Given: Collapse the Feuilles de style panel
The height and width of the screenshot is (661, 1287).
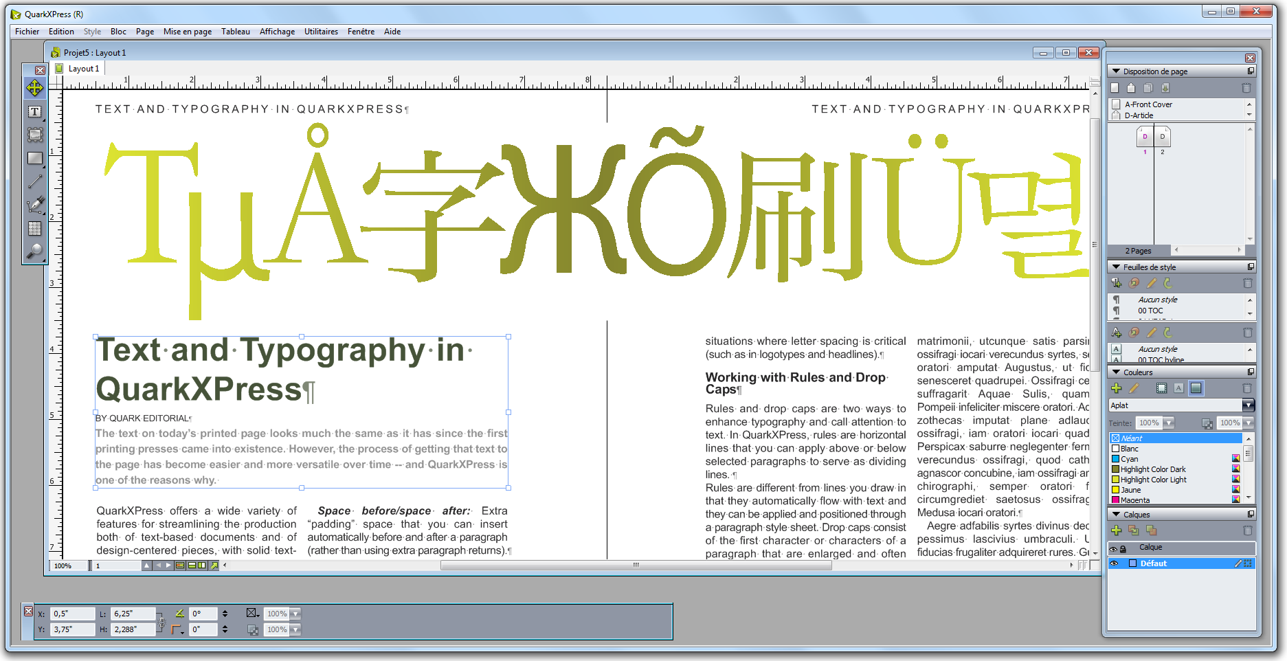Looking at the screenshot, I should click(1115, 267).
